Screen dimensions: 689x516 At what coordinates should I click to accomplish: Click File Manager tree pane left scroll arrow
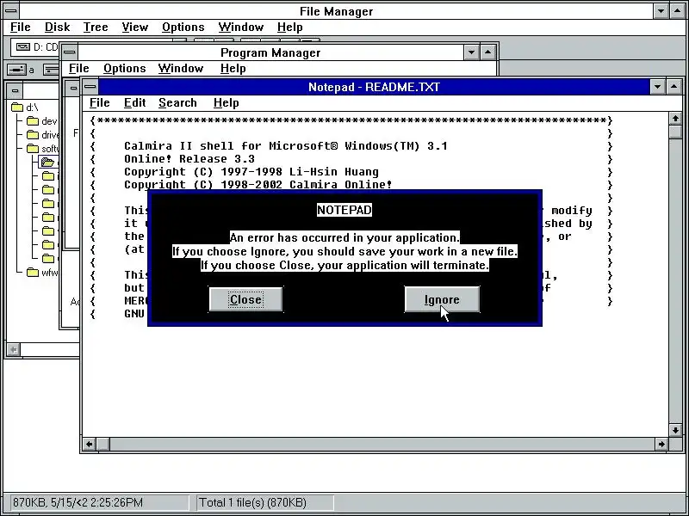pos(14,350)
